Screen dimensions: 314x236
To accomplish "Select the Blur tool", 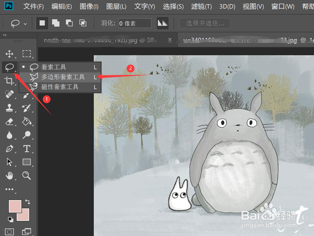I will tap(9, 135).
